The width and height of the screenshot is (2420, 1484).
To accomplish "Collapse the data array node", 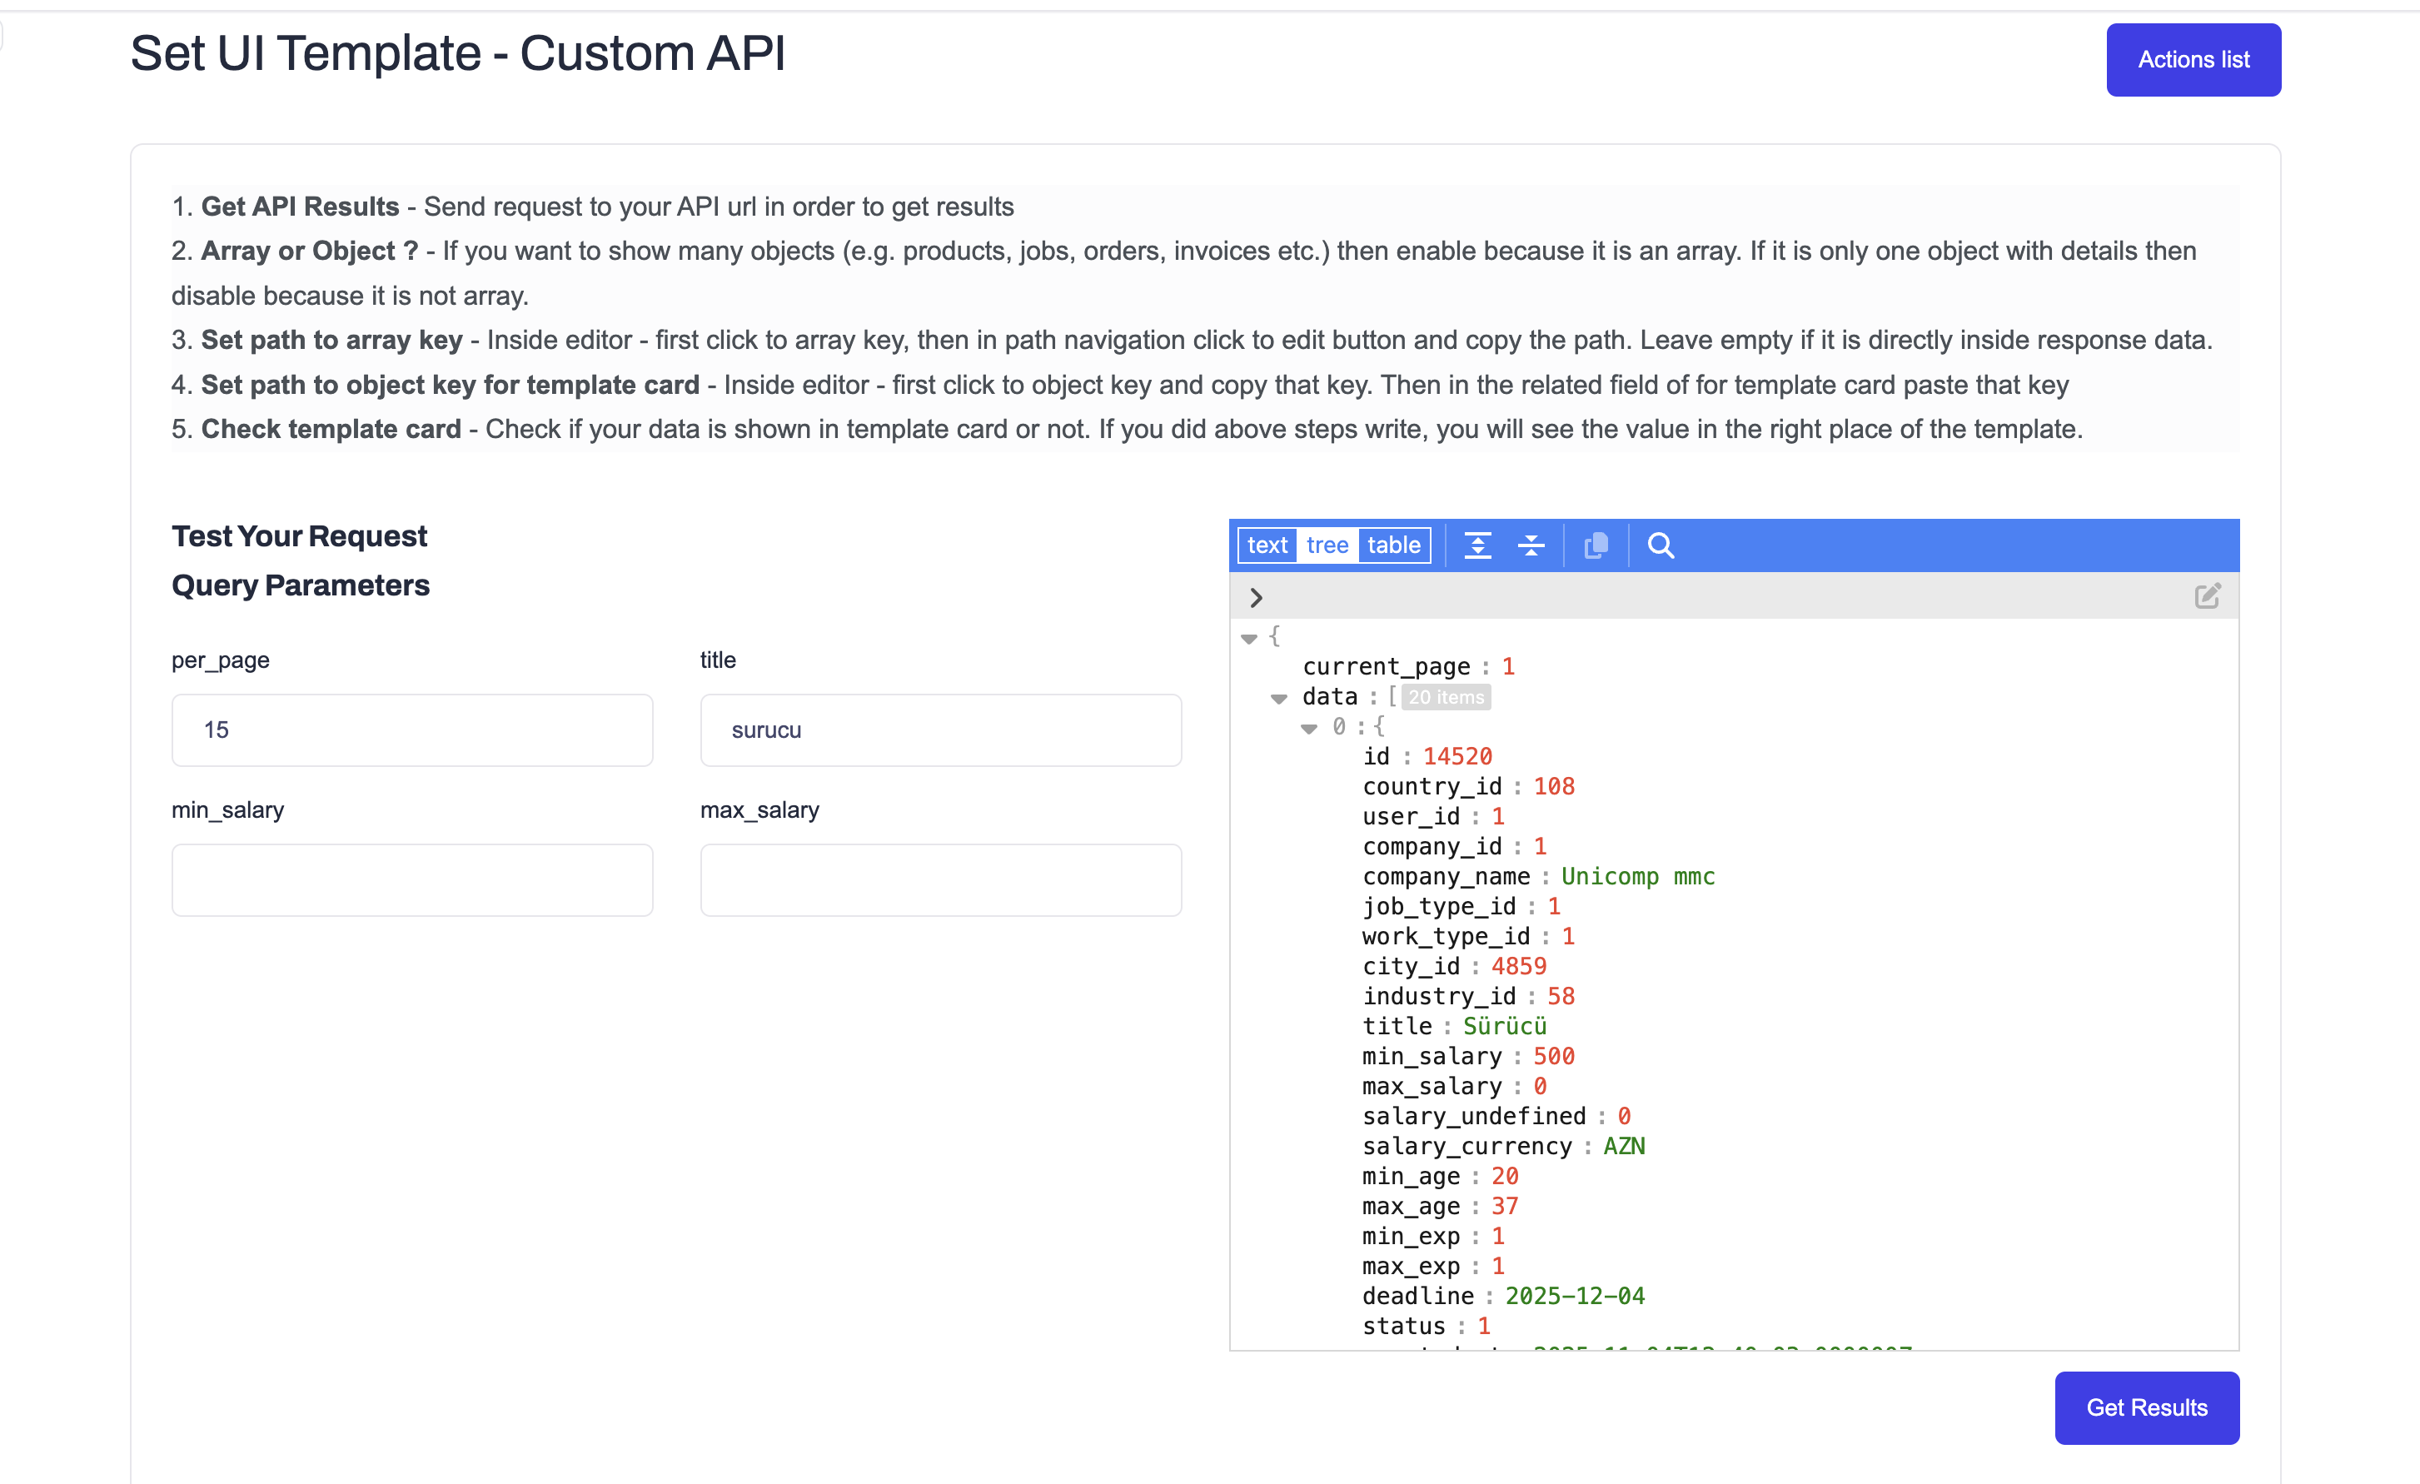I will (x=1279, y=699).
